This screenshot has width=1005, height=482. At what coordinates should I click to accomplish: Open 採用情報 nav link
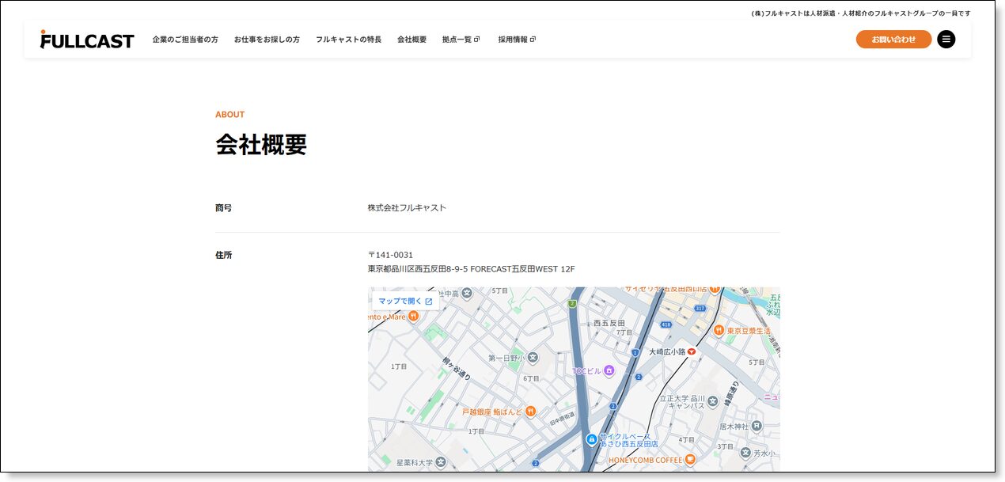[x=517, y=40]
